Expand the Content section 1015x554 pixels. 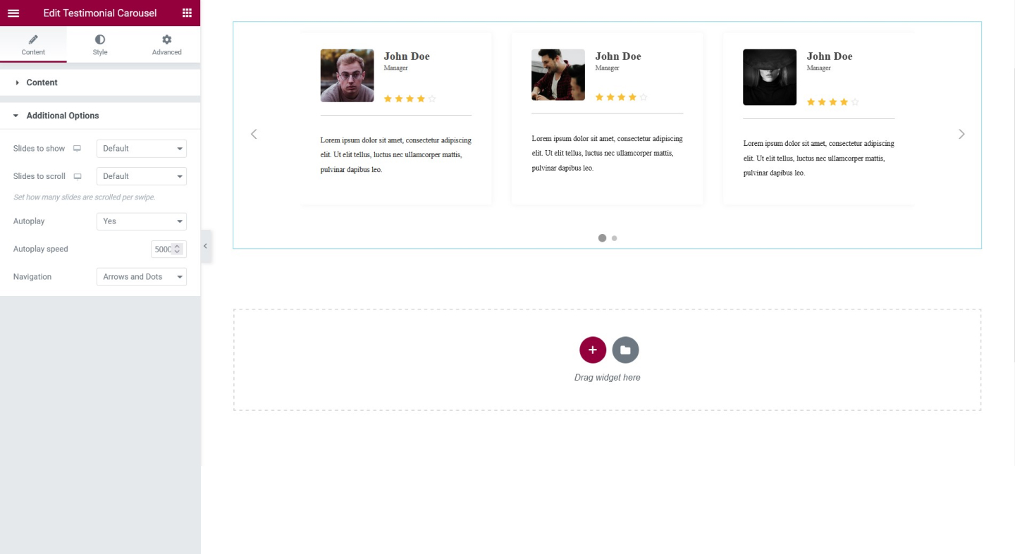coord(100,82)
